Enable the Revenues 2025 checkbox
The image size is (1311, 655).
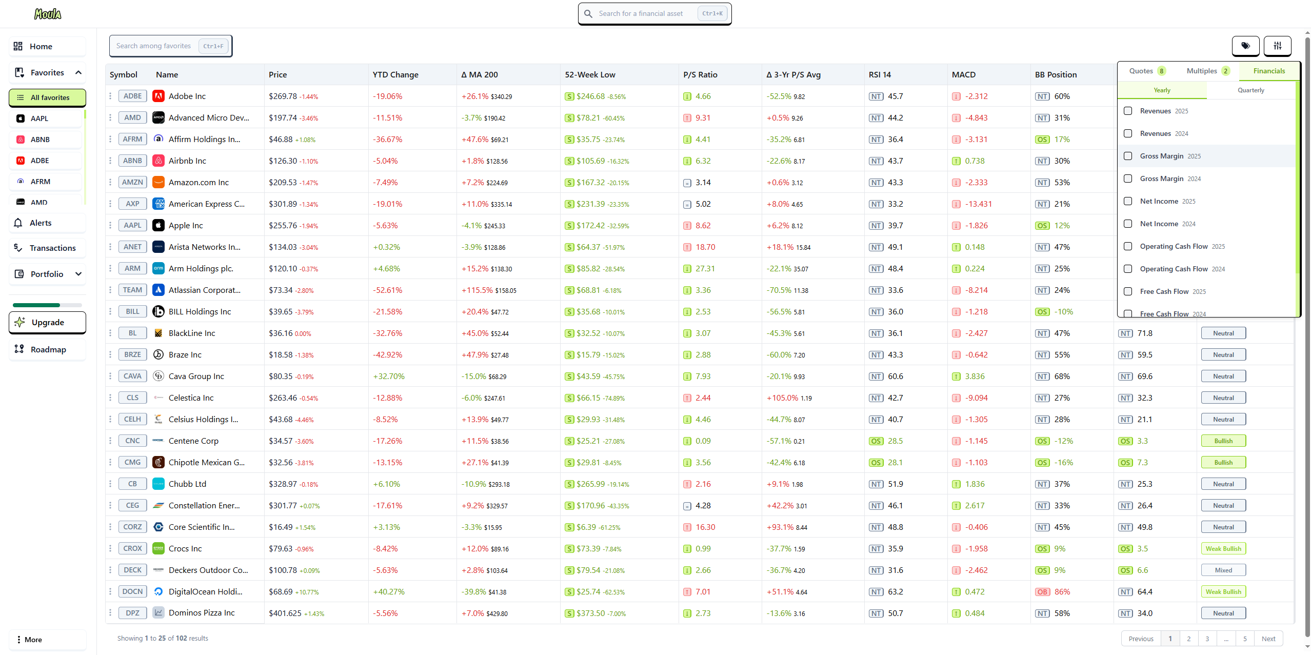tap(1128, 111)
